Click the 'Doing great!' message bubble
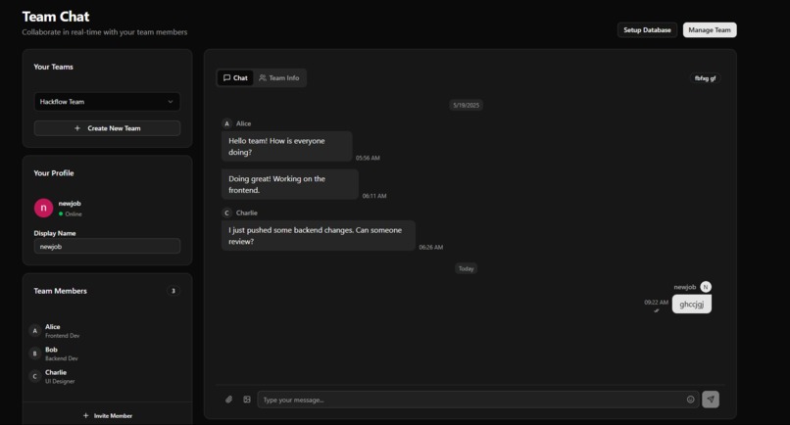This screenshot has width=790, height=425. [x=290, y=184]
